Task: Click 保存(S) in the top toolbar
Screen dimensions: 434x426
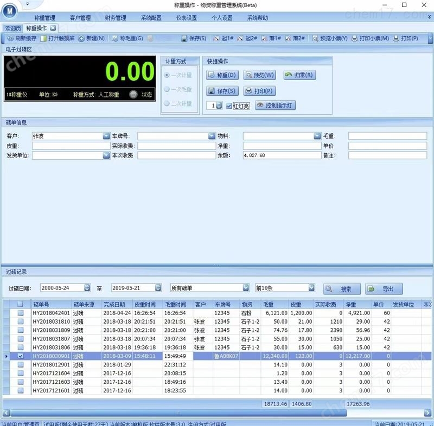Action: 194,38
